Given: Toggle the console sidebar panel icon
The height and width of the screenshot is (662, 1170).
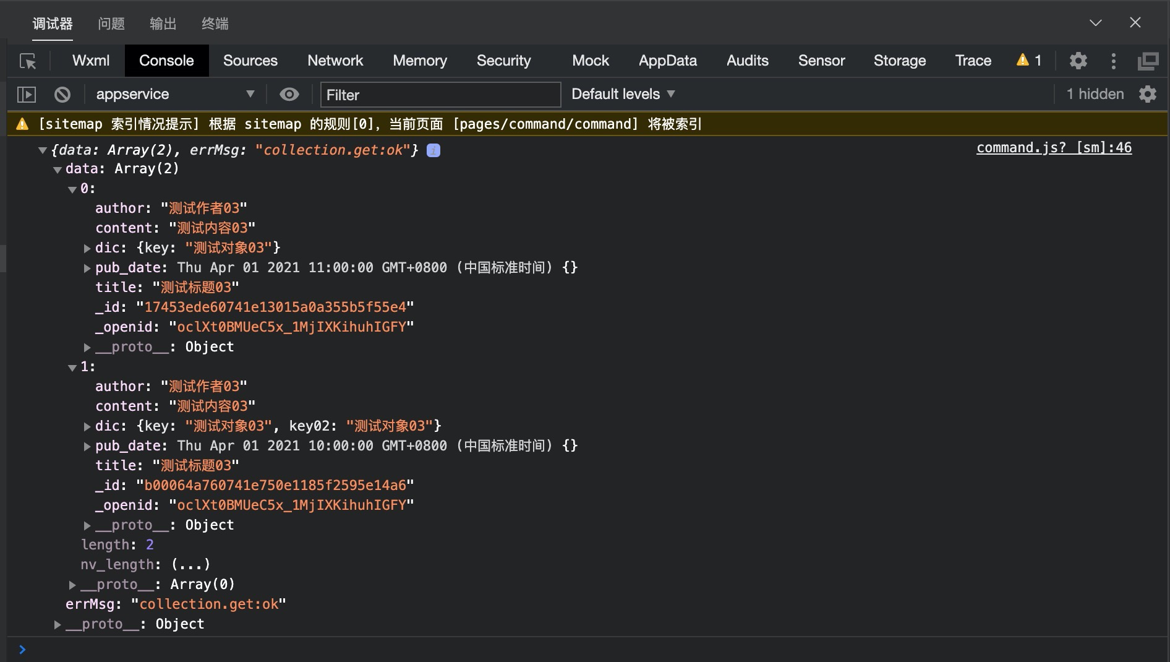Looking at the screenshot, I should pyautogui.click(x=27, y=94).
